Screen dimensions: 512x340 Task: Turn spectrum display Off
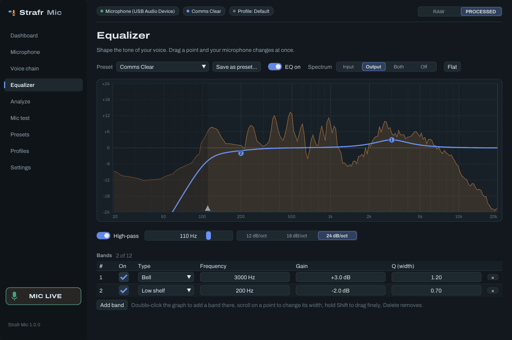[424, 67]
